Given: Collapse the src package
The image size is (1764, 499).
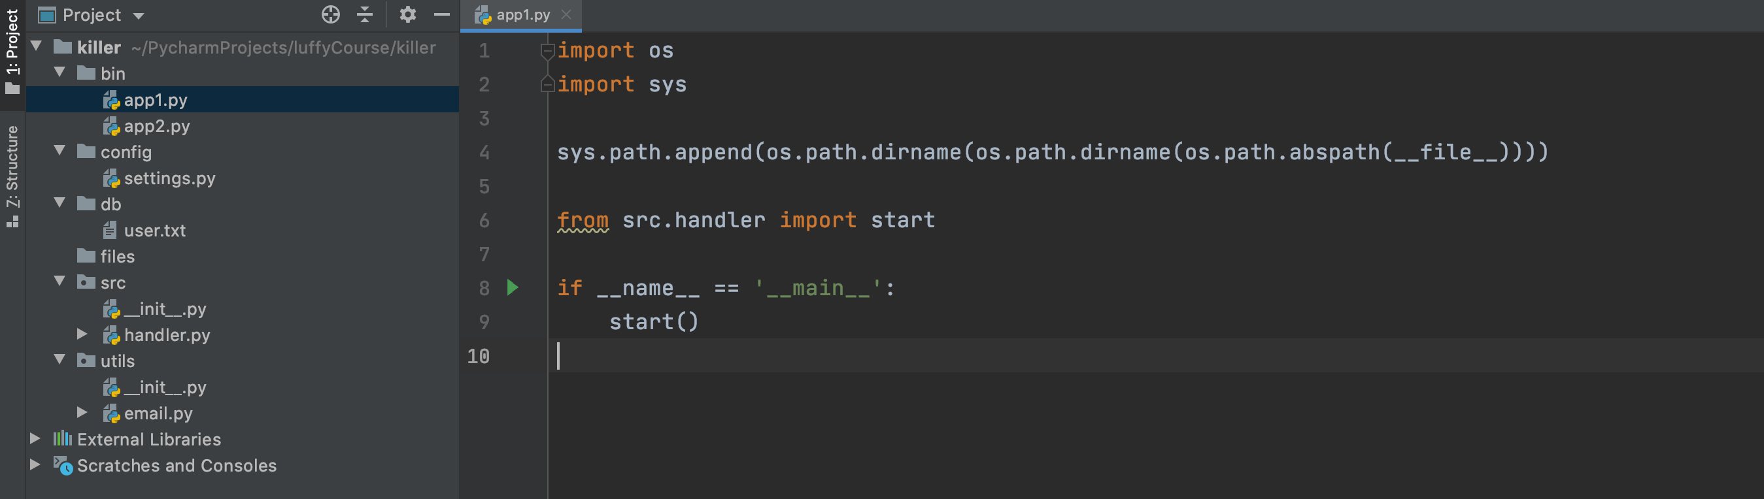Looking at the screenshot, I should (60, 282).
